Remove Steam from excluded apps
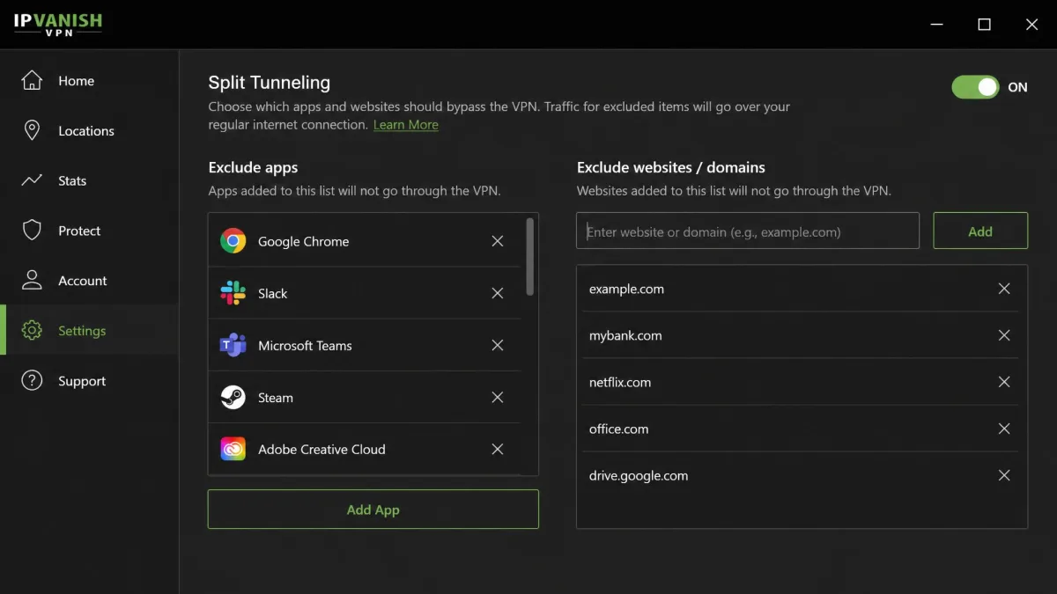 [x=498, y=397]
